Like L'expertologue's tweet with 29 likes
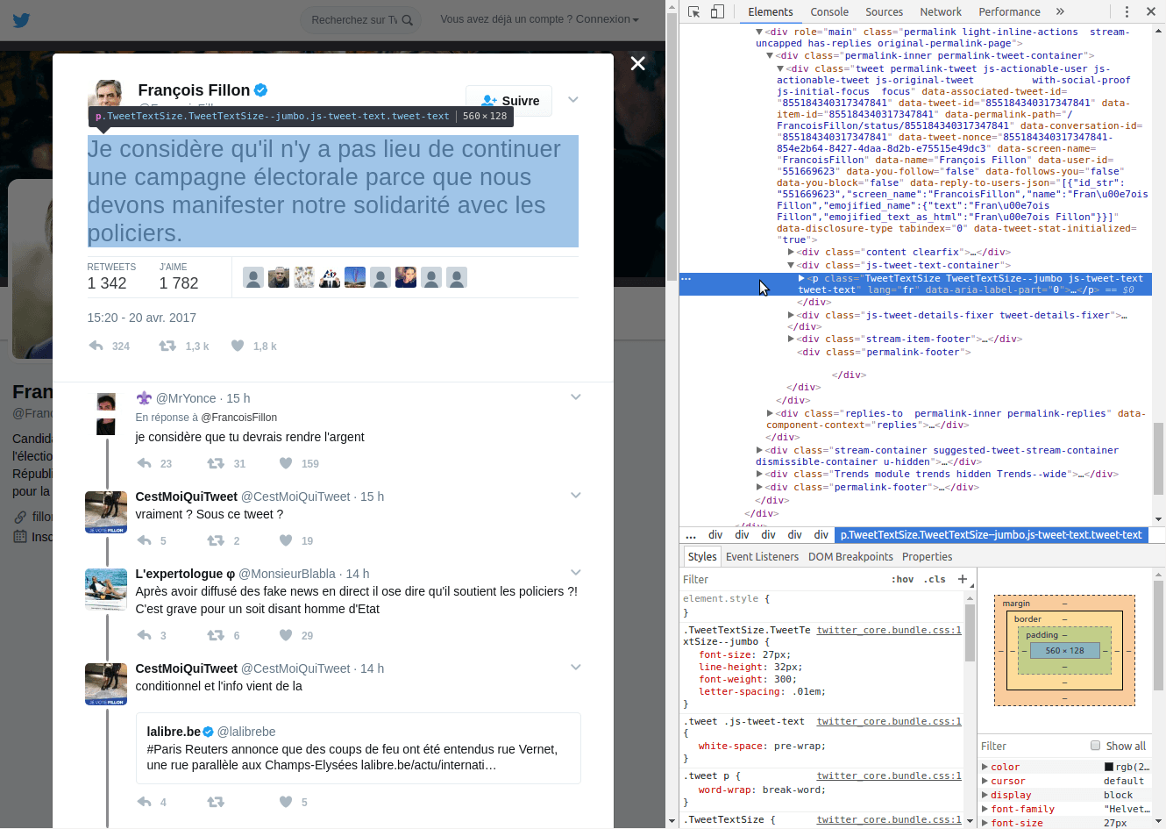This screenshot has height=829, width=1166. 286,635
